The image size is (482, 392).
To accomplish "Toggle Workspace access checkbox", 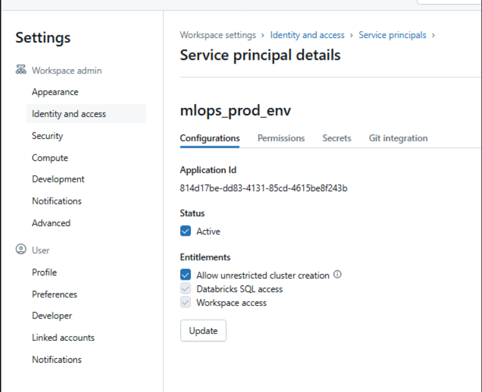I will pyautogui.click(x=185, y=303).
